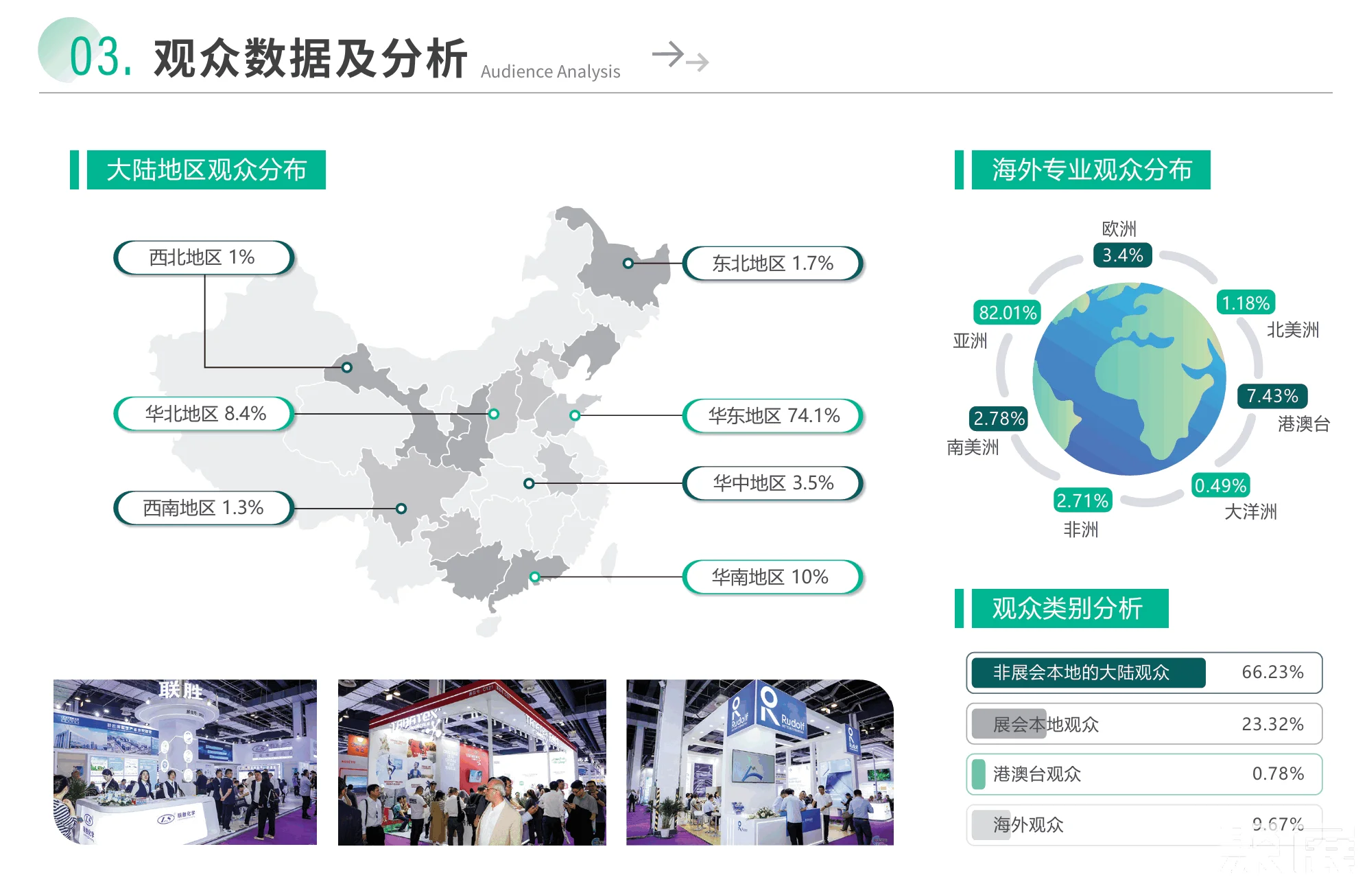Click the 海外专业观众分布 section header
This screenshot has height=884, width=1367.
[x=1091, y=170]
